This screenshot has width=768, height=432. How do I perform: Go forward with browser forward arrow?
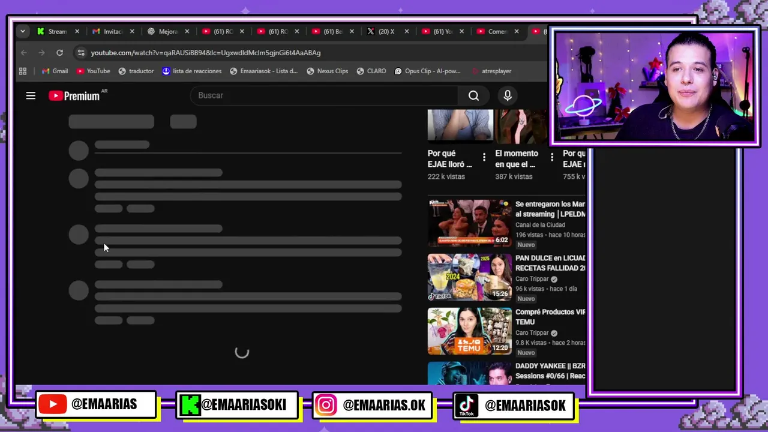click(41, 53)
